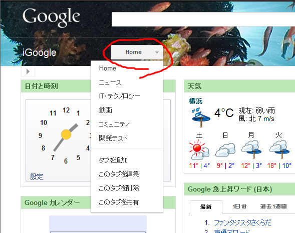Click the 12° | 3° Monday temperatures
The height and width of the screenshot is (233, 295).
pyautogui.click(x=251, y=165)
